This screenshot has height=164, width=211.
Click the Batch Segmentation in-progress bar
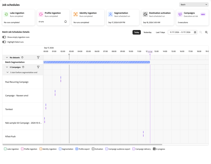coord(96,62)
